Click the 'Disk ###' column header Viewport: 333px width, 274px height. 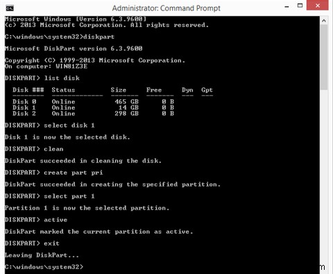(28, 90)
